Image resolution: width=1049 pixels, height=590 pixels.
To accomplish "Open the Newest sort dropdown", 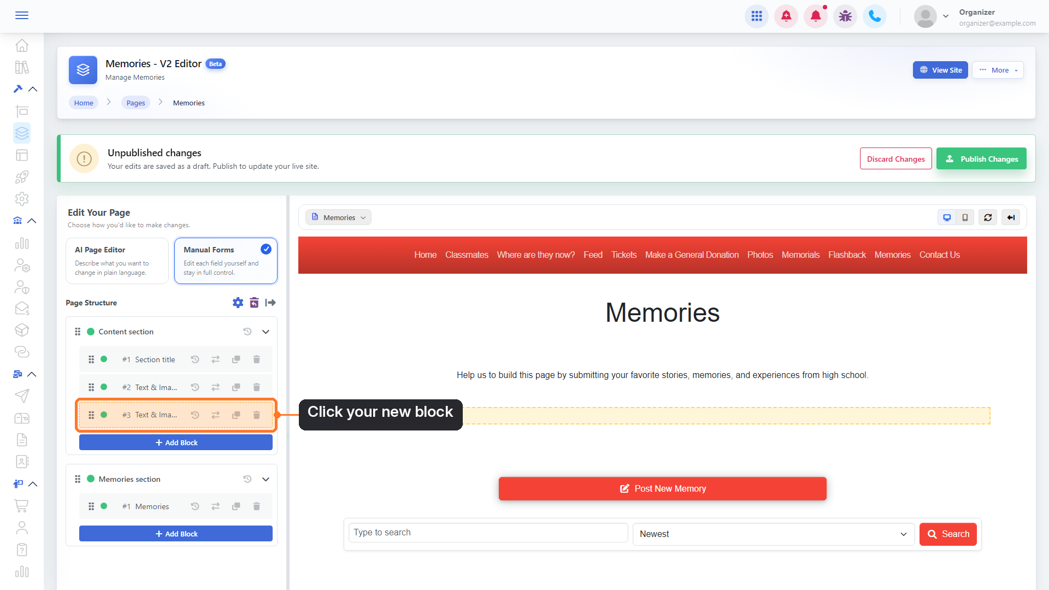I will click(774, 534).
